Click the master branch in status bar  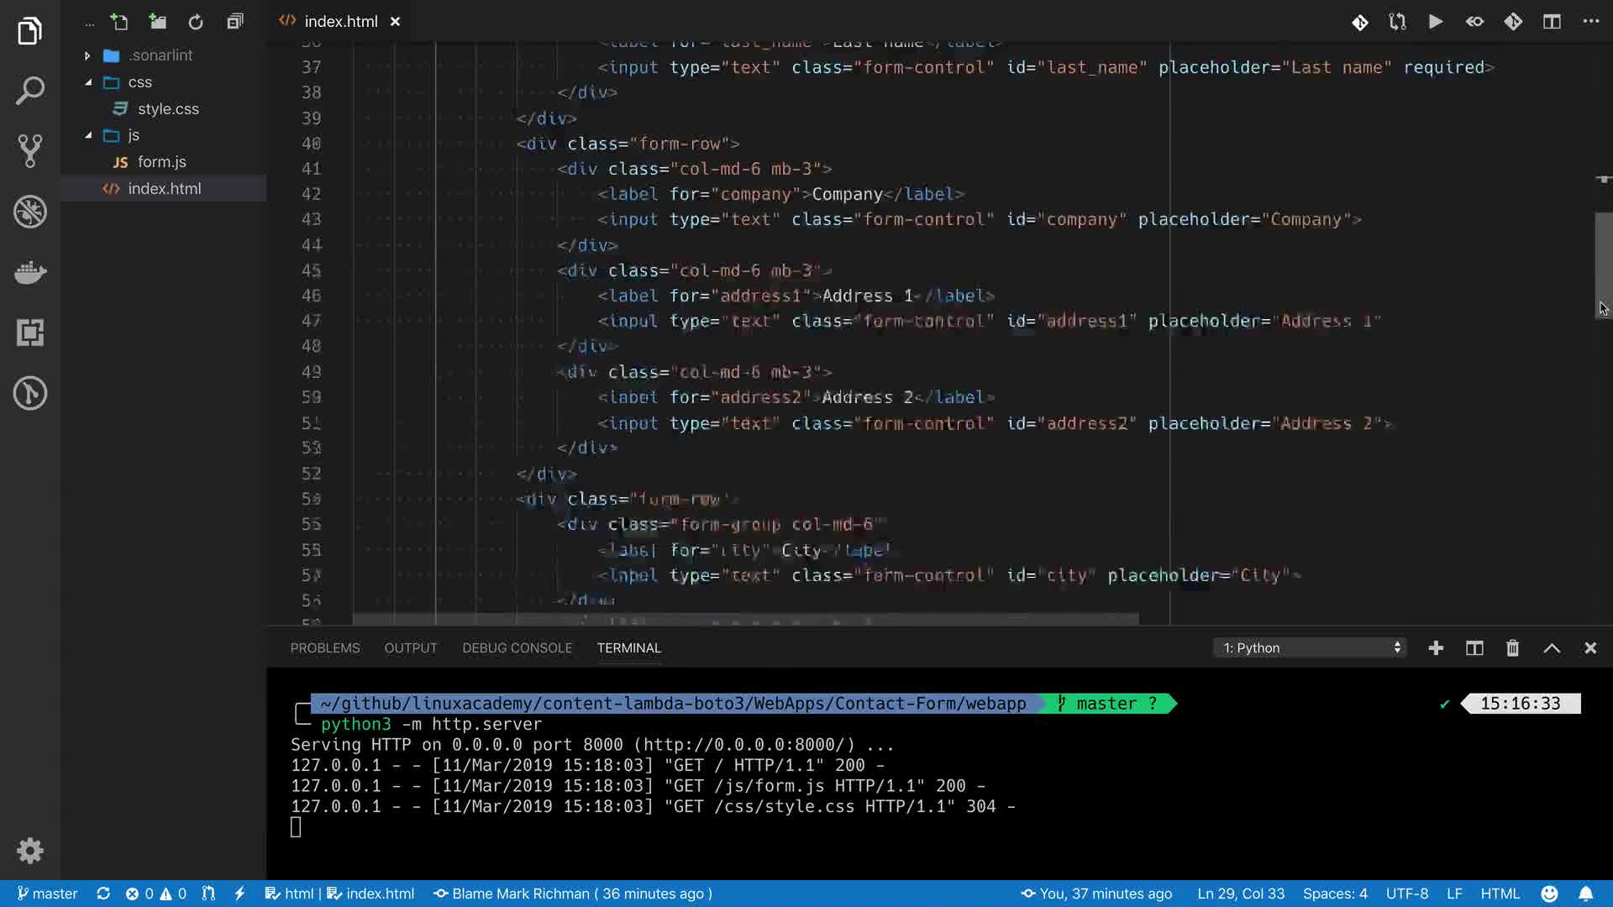(x=47, y=894)
